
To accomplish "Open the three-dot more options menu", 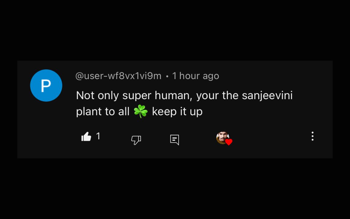I will [x=313, y=136].
